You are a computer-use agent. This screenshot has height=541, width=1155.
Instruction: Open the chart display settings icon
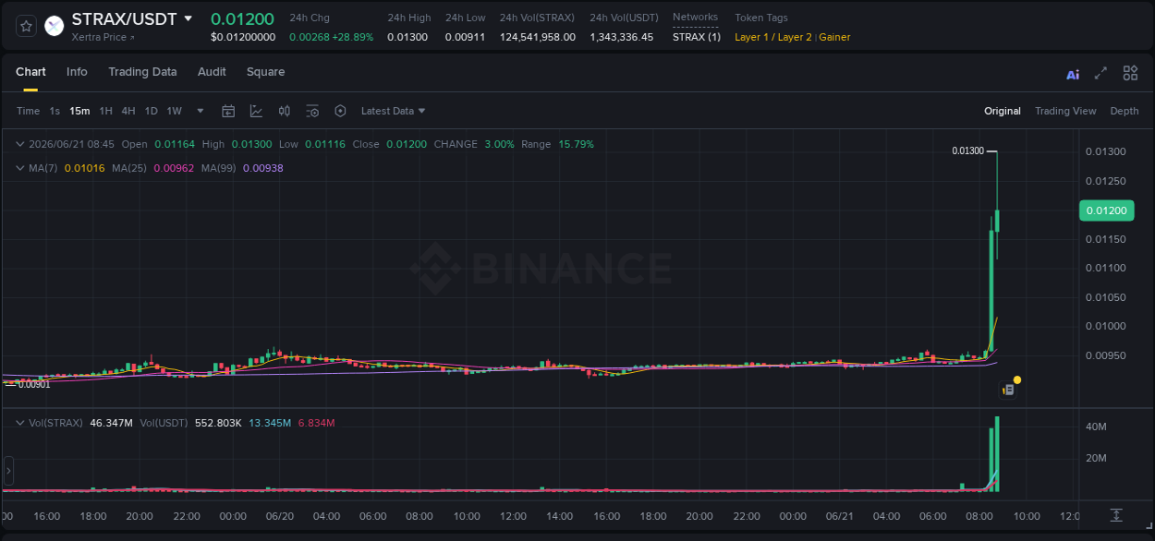312,111
